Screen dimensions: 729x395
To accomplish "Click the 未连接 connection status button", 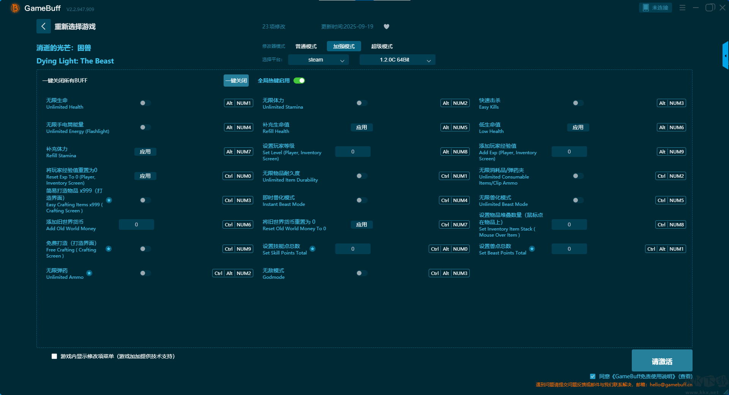I will 656,8.
